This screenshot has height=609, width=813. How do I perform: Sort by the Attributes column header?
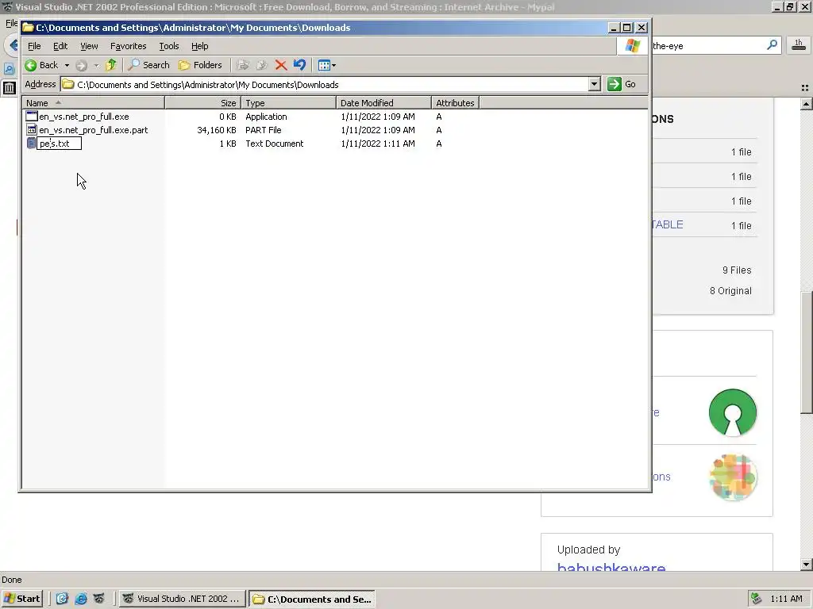455,103
